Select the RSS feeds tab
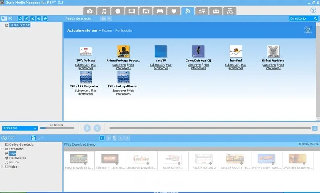The height and width of the screenshot is (193, 320). point(188,11)
